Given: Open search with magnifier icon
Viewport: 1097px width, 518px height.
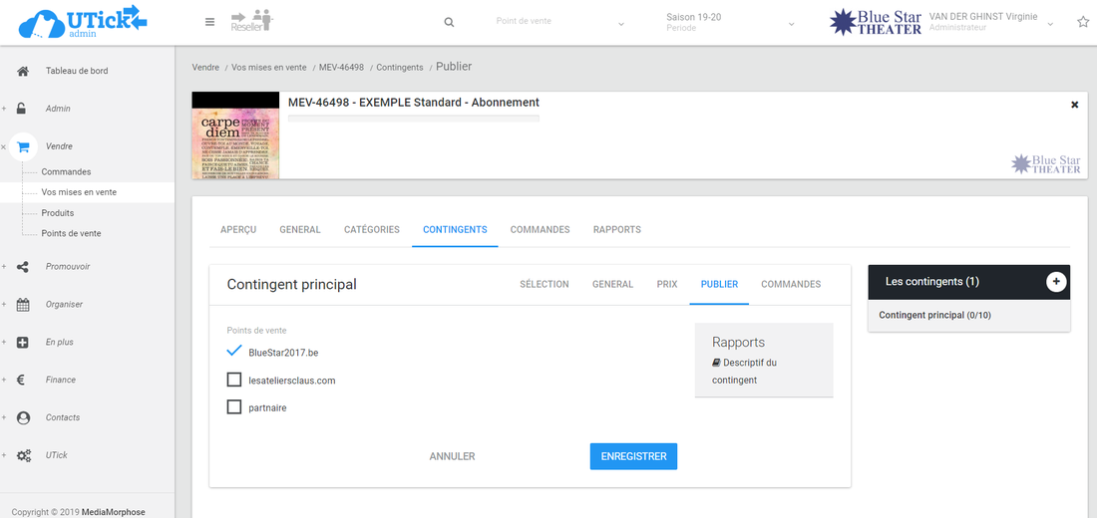Looking at the screenshot, I should coord(449,22).
